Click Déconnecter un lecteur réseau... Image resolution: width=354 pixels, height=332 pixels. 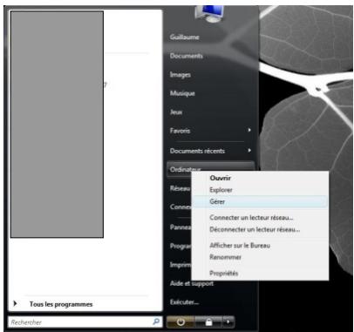(255, 229)
